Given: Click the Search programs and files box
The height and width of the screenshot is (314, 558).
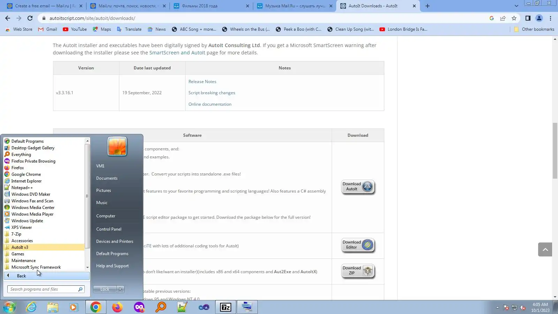Looking at the screenshot, I should [x=46, y=289].
